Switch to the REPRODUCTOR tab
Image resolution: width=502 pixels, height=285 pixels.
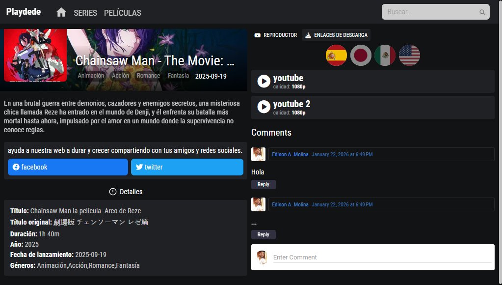point(276,35)
